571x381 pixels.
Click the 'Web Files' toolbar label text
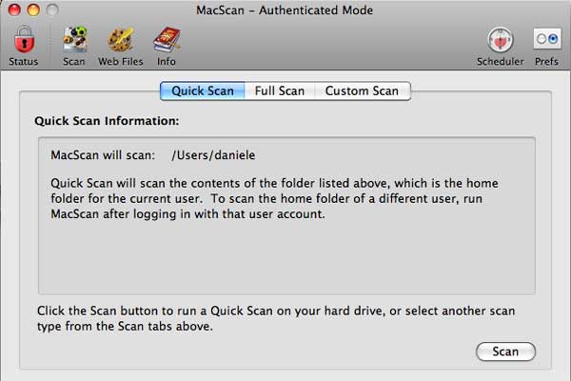(x=121, y=62)
